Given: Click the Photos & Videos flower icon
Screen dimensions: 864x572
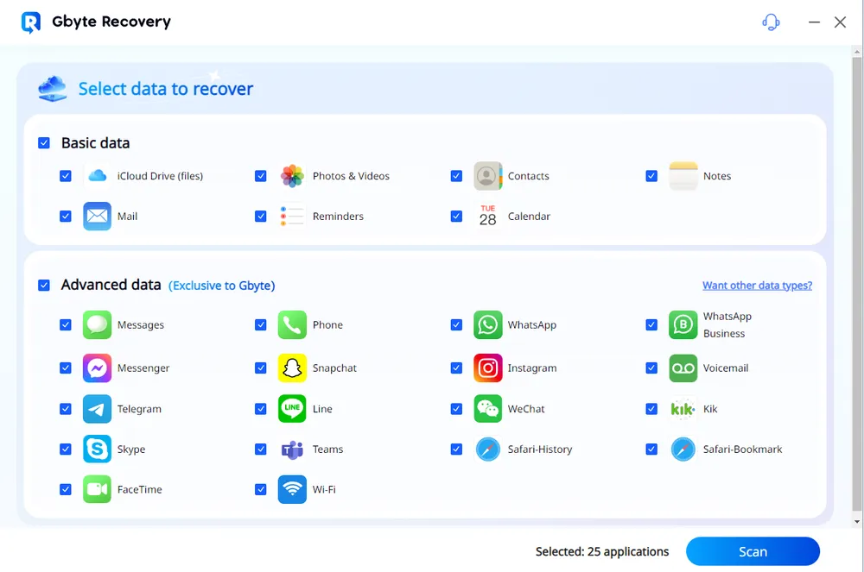Looking at the screenshot, I should point(292,176).
